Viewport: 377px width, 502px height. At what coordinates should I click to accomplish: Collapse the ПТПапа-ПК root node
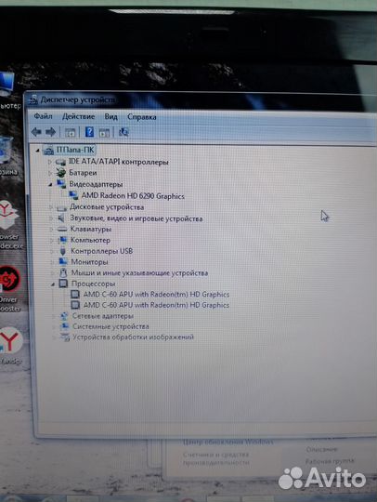38,151
